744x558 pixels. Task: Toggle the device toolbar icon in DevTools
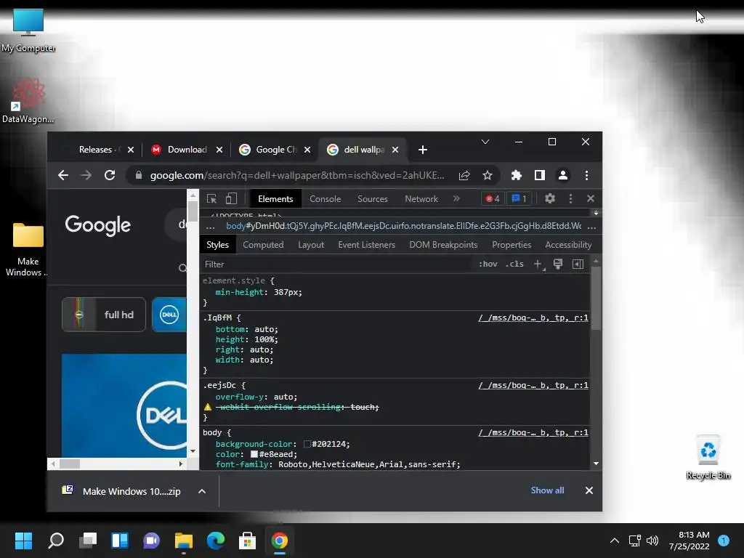pyautogui.click(x=231, y=199)
